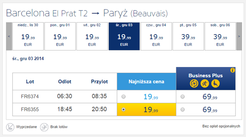Pick the sob., gru 06 date tab
This screenshot has height=137, width=246.
[220, 37]
